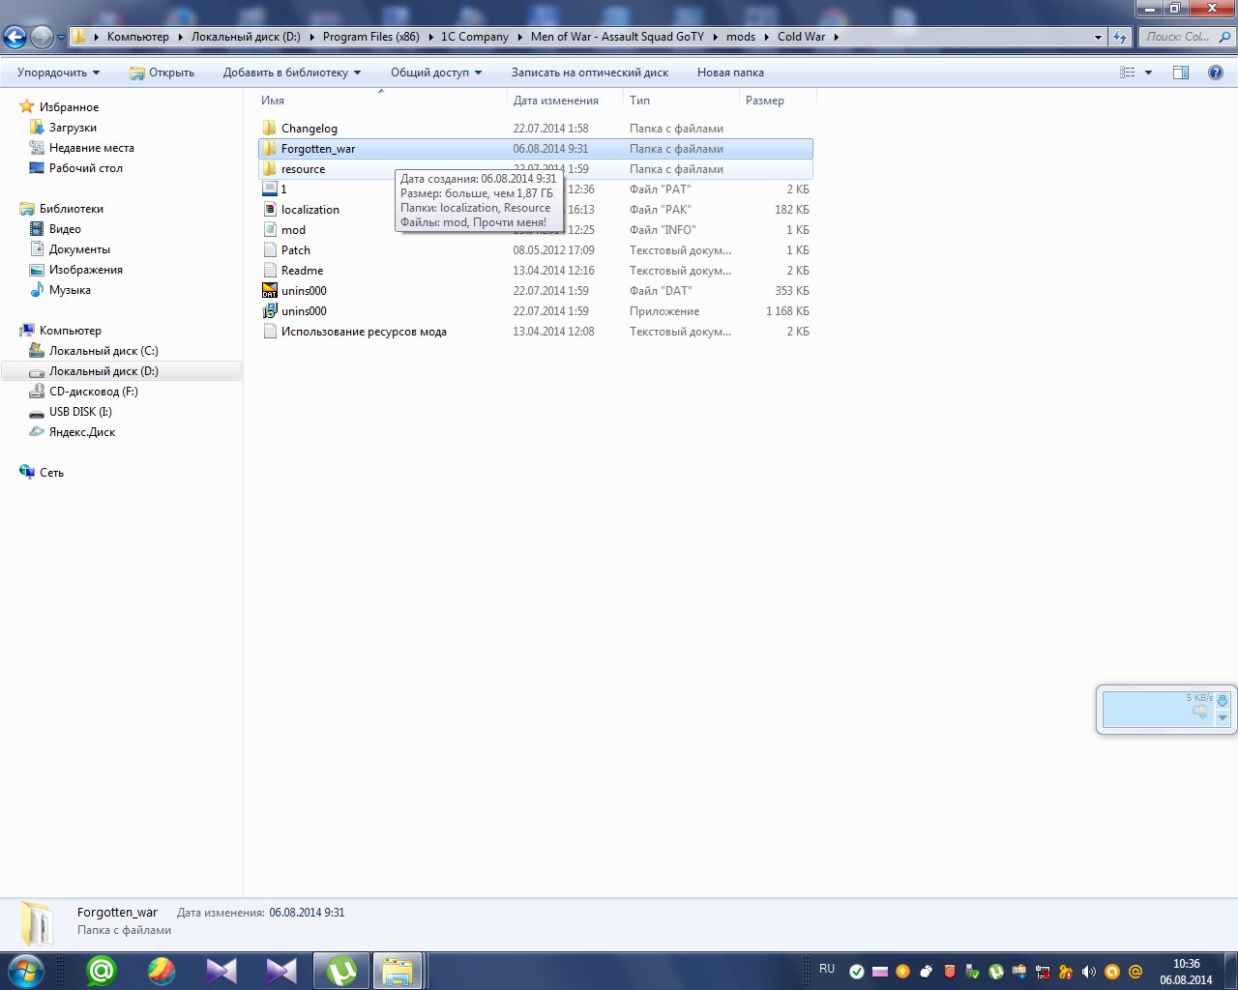Select the Patch text document
This screenshot has height=990, width=1238.
[x=537, y=250]
